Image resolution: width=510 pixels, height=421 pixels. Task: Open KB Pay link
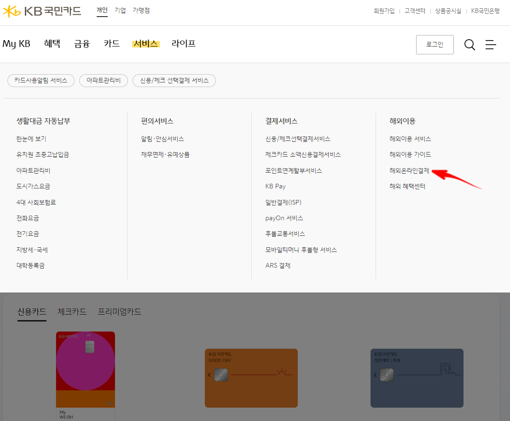[276, 186]
